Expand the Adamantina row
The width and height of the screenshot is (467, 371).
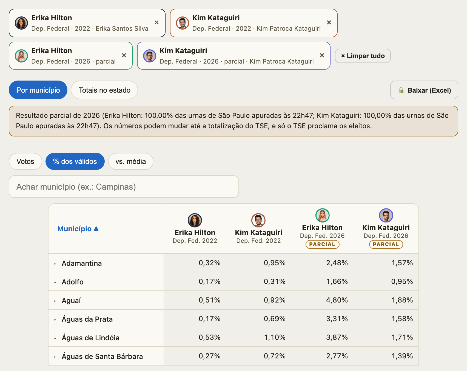(55, 264)
